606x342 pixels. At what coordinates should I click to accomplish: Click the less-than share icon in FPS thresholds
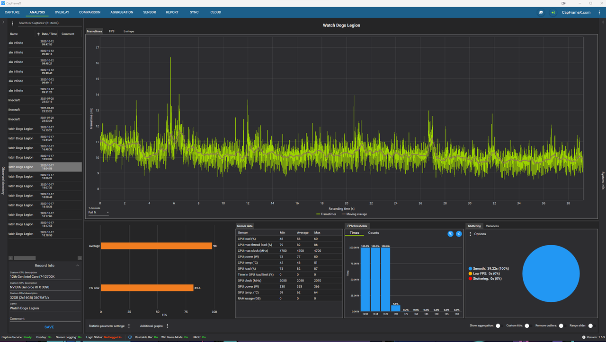click(x=459, y=234)
